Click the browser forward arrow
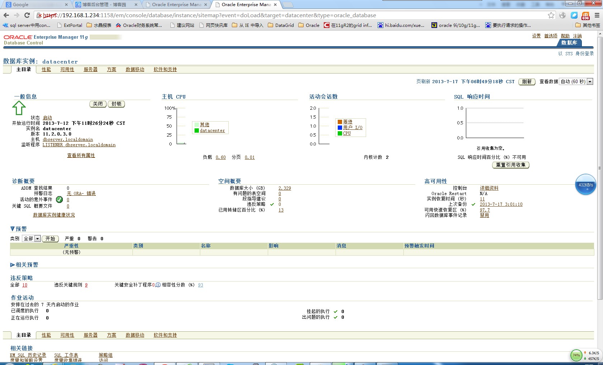The height and width of the screenshot is (365, 603). pos(17,15)
